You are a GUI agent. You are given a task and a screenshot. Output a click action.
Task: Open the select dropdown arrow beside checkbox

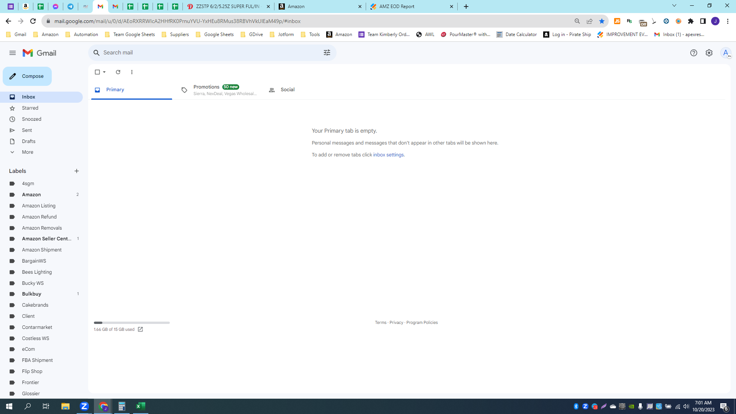tap(104, 72)
